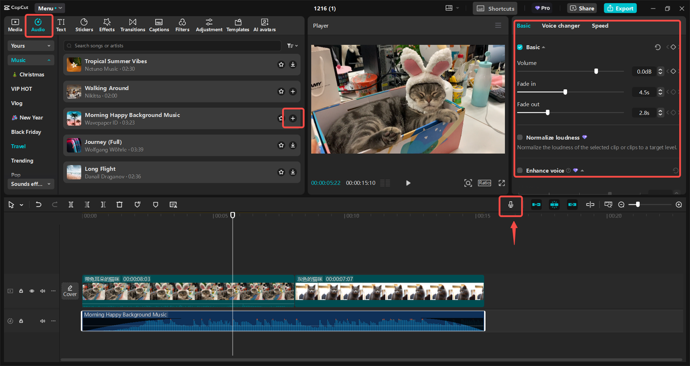The image size is (690, 366).
Task: Open the music filter dropdown
Action: pyautogui.click(x=293, y=46)
